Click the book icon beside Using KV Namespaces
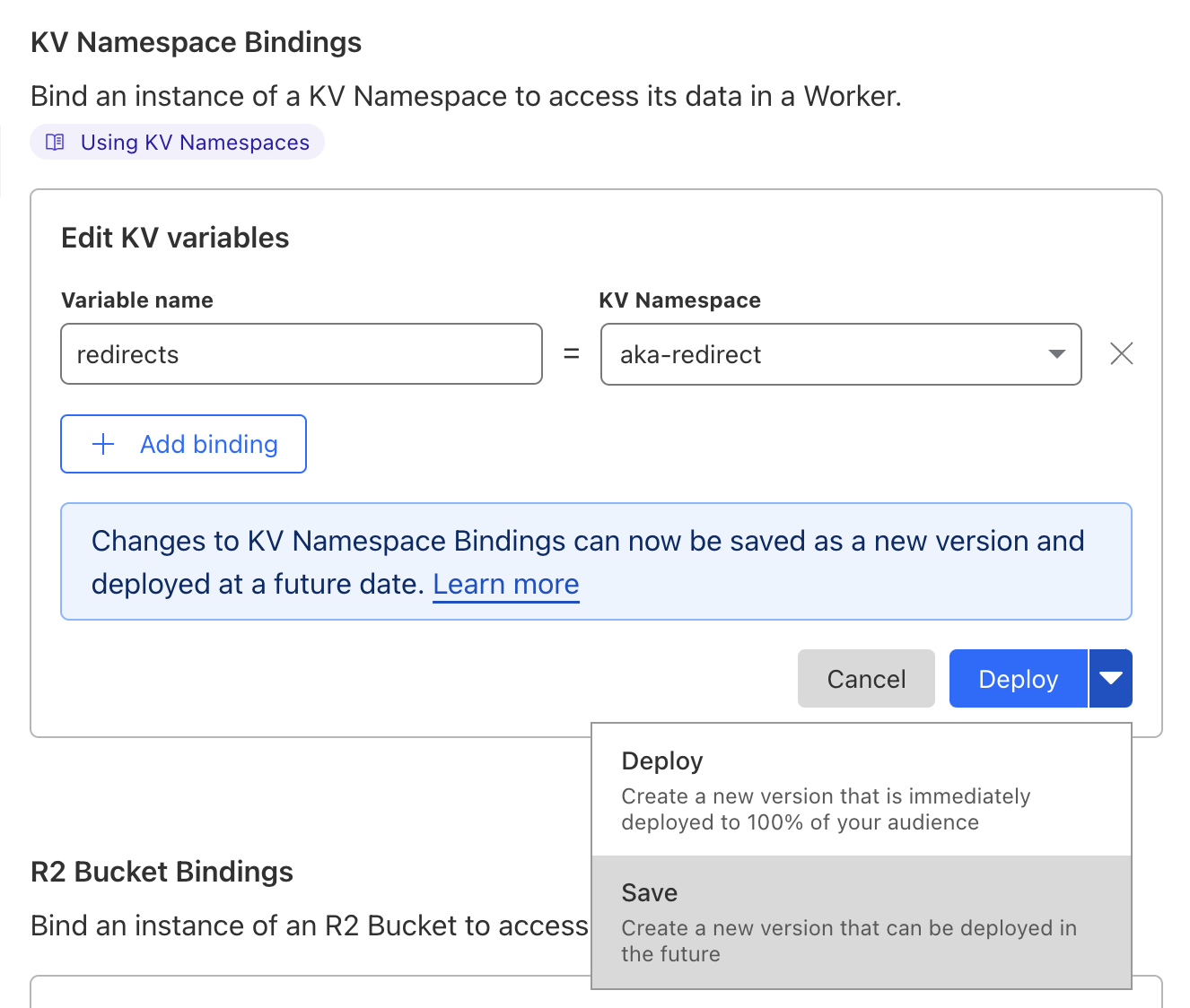The height and width of the screenshot is (1008, 1190). click(x=55, y=142)
